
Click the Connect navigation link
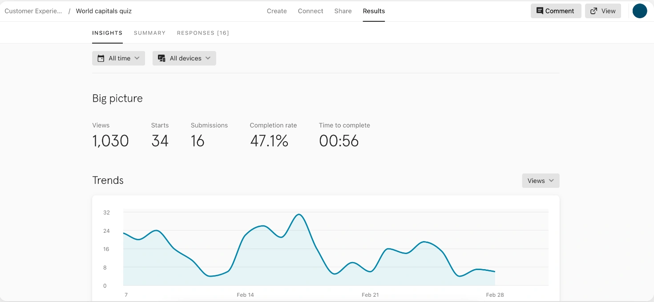310,11
